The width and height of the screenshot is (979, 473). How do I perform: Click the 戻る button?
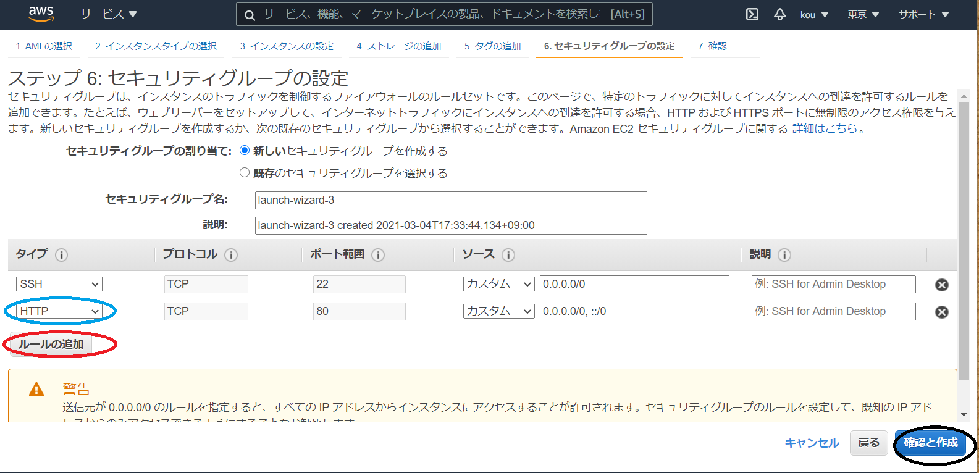coord(869,443)
